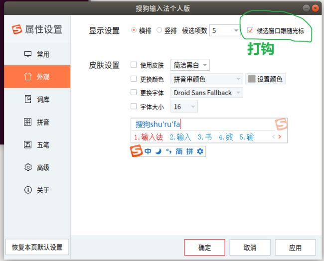The image size is (324, 261).
Task: Select candidate 2.输入 in preview
Action: click(180, 136)
